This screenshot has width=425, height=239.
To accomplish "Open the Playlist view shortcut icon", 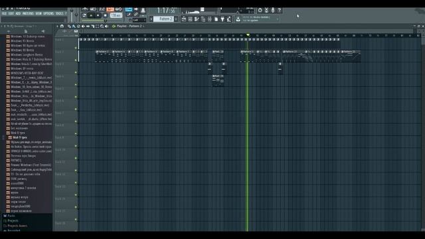I will (x=184, y=19).
